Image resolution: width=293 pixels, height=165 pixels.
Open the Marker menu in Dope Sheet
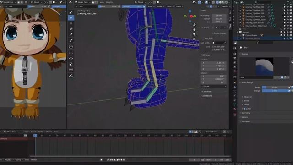click(41, 132)
